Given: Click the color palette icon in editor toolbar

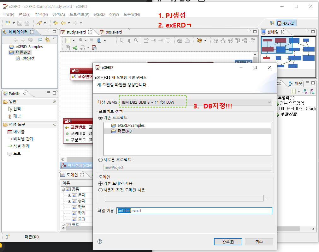Looking at the screenshot, I should pyautogui.click(x=199, y=40).
